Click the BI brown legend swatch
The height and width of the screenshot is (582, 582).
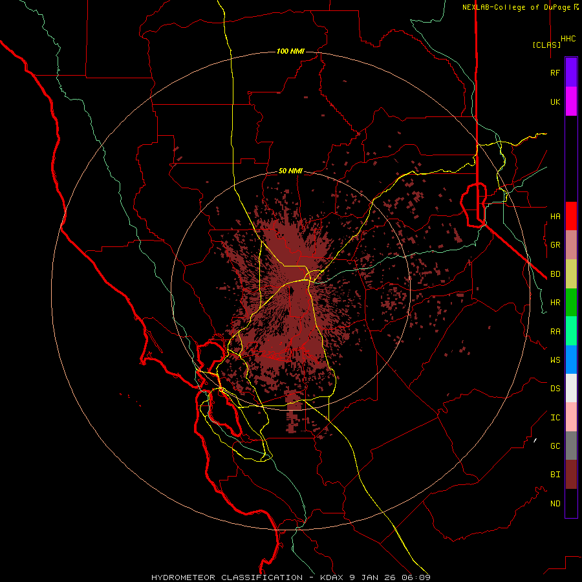pos(571,475)
